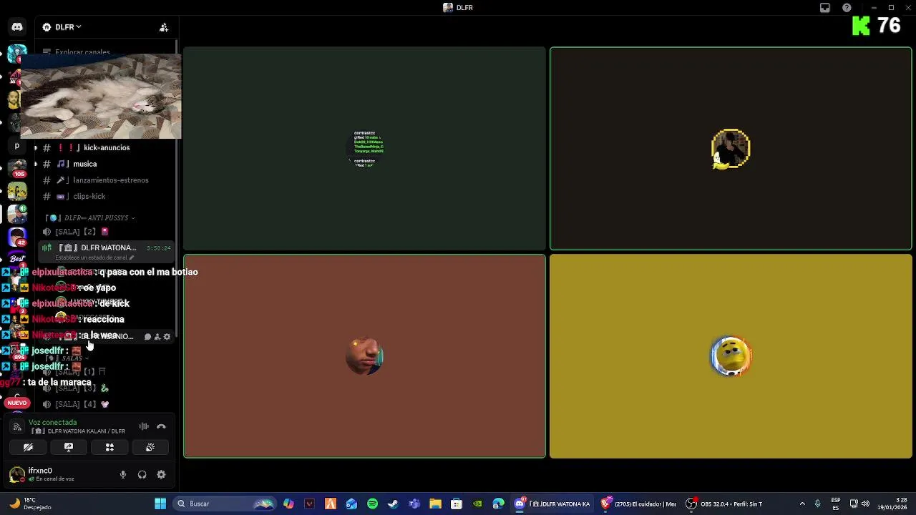Toggle noise suppression waveform icon
This screenshot has width=916, height=515.
click(144, 426)
